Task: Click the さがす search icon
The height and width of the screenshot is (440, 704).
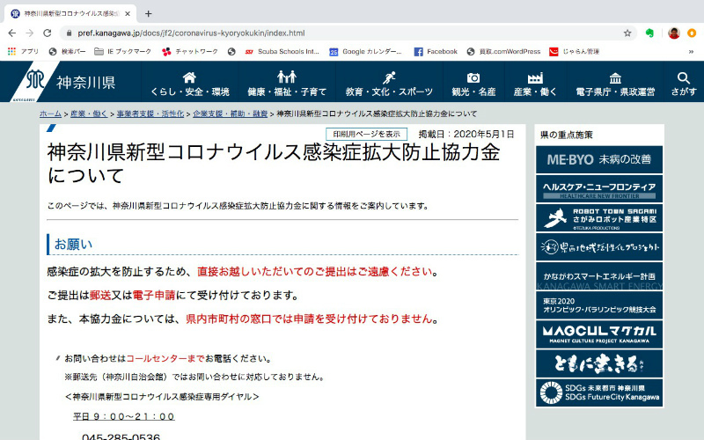Action: (684, 84)
